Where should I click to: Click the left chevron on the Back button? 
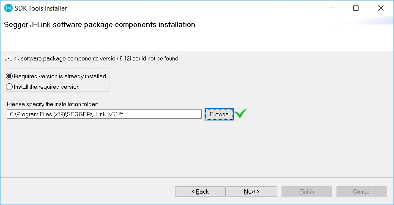[x=193, y=191]
